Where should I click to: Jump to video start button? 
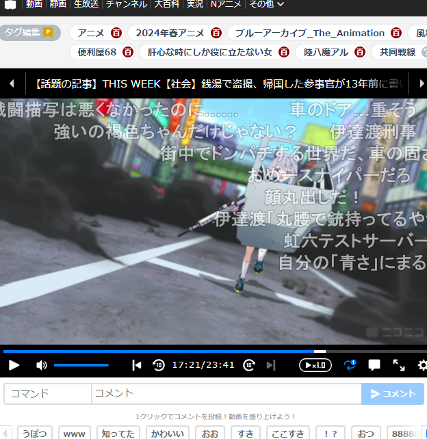tap(136, 365)
